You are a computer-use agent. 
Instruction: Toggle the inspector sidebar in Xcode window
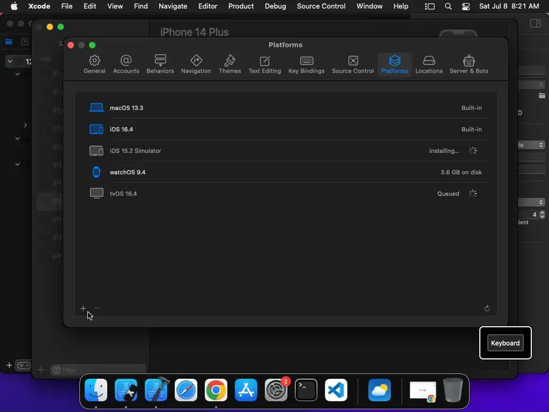pyautogui.click(x=536, y=24)
